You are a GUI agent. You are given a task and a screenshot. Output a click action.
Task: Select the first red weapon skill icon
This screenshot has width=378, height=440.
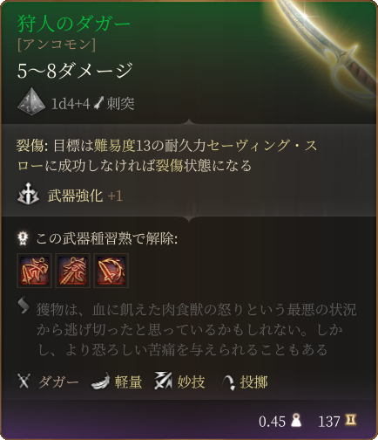34,271
